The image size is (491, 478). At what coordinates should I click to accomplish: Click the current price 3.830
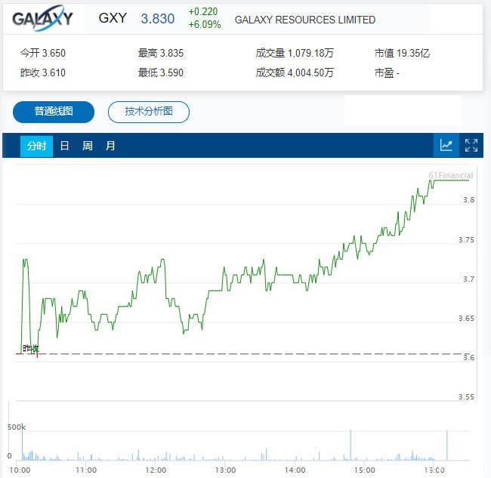pos(158,19)
